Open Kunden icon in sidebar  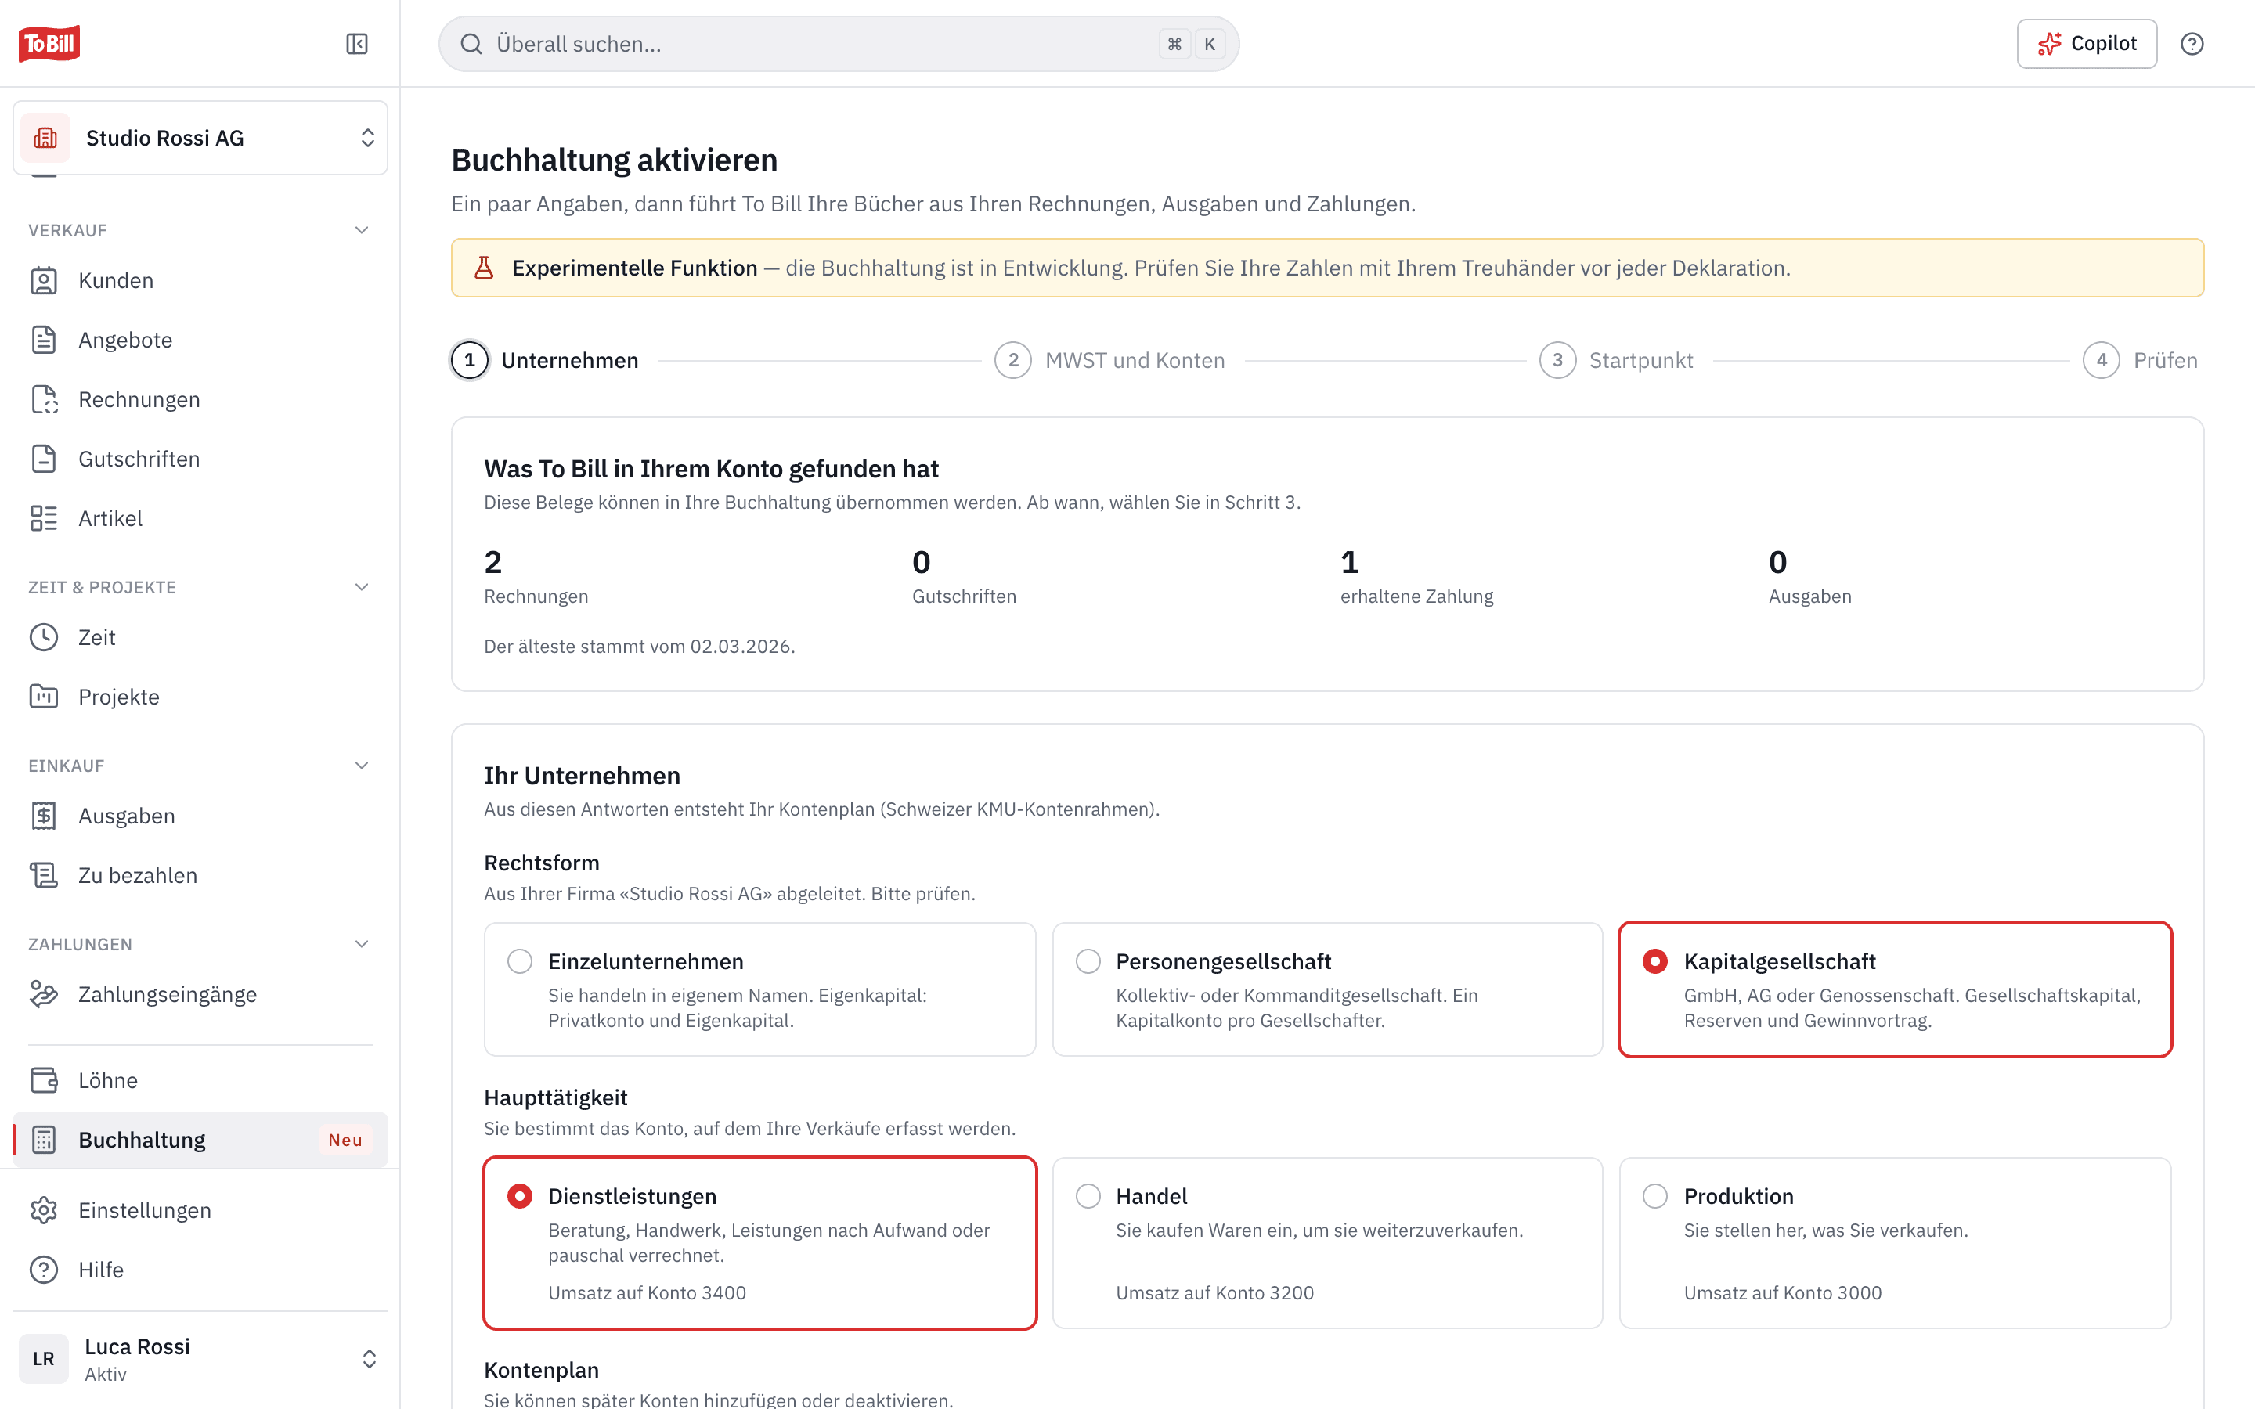(x=44, y=280)
